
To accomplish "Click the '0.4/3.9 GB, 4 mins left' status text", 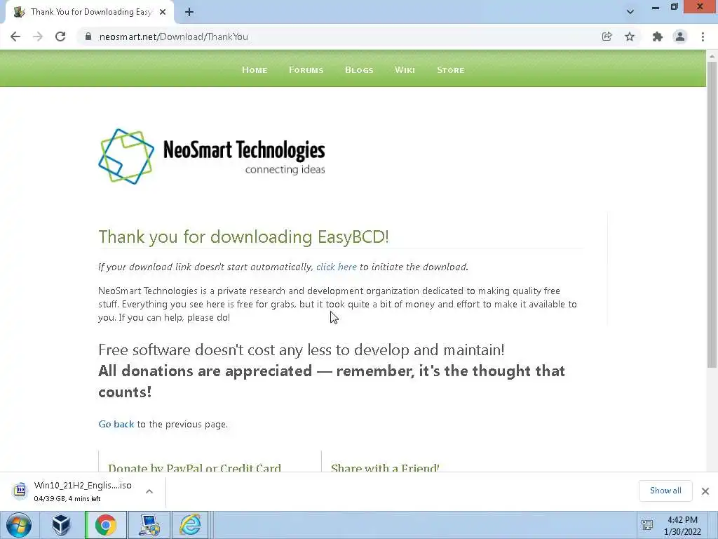I will coord(67,499).
